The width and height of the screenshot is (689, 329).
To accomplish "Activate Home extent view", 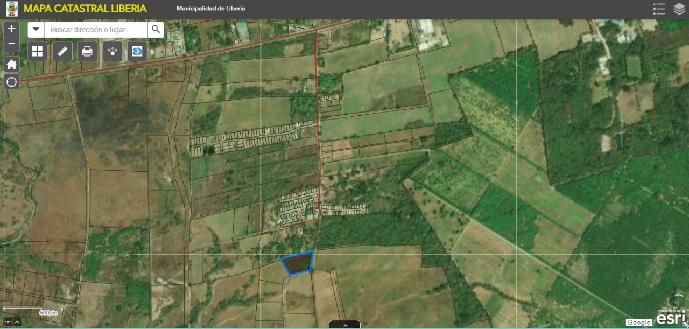I will coord(11,64).
